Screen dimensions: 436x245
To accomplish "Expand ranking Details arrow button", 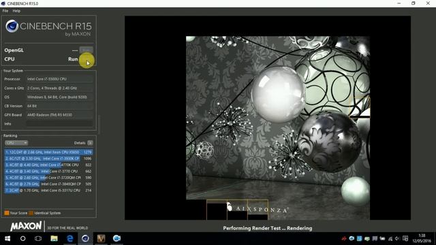I will click(x=90, y=143).
